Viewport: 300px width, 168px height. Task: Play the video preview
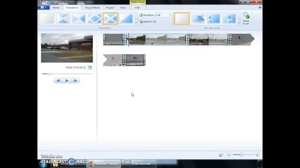pyautogui.click(x=67, y=81)
